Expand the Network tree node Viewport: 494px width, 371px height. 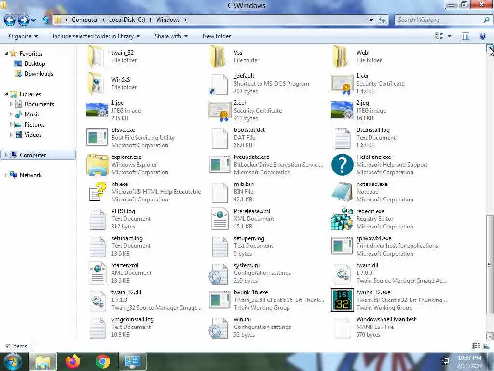[x=6, y=175]
